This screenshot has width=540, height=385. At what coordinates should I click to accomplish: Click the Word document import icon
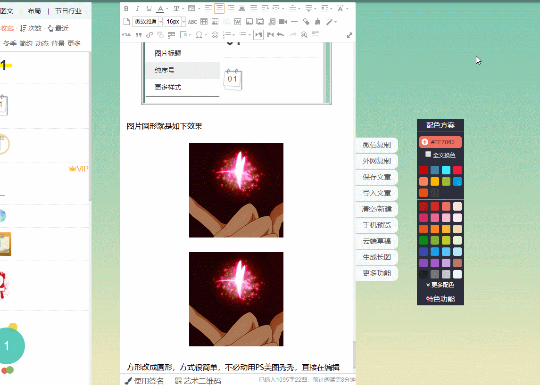(238, 22)
